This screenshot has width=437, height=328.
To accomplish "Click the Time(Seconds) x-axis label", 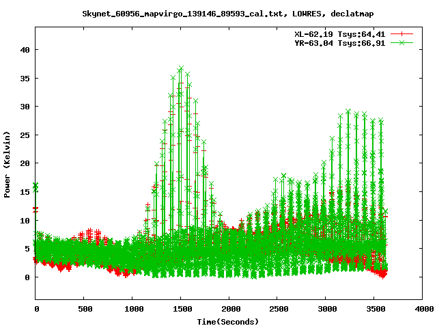I will [x=227, y=322].
